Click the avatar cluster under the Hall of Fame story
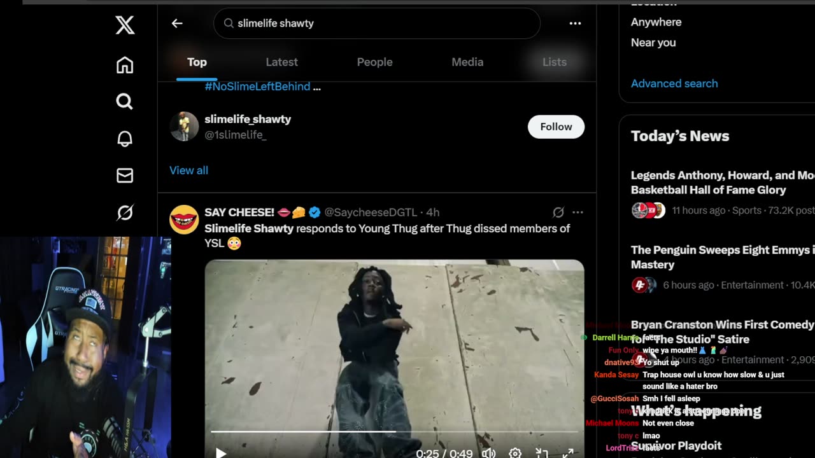The width and height of the screenshot is (815, 458). tap(648, 211)
